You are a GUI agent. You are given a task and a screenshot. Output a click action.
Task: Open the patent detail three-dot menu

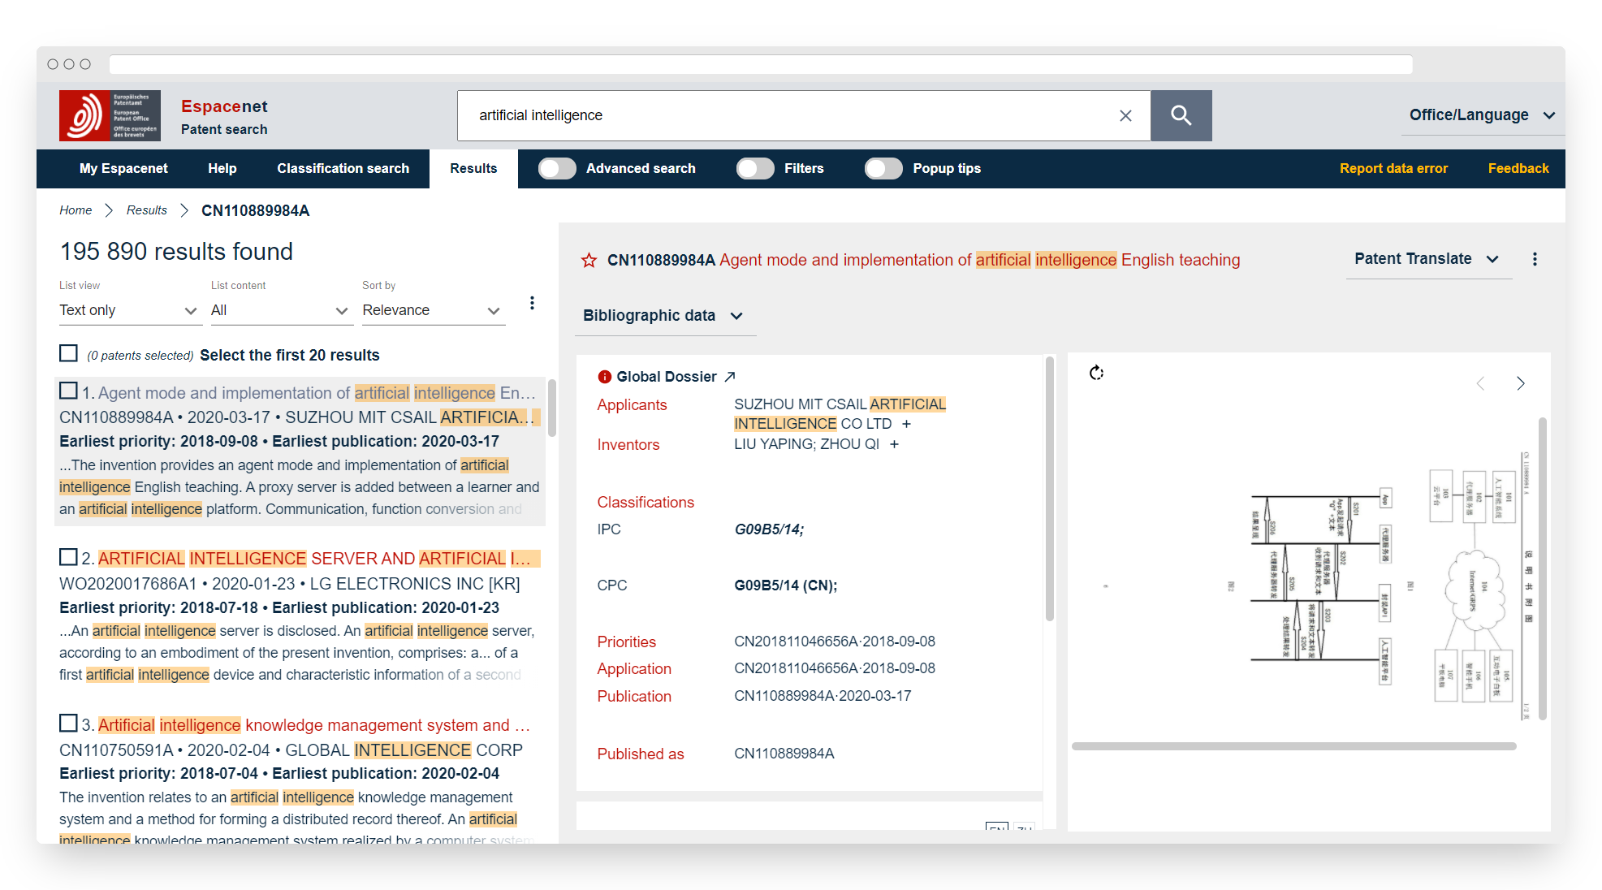(1534, 259)
